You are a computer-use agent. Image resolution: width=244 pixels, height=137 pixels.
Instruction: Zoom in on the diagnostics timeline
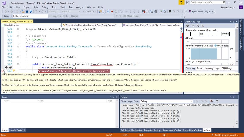pyautogui.click(x=193, y=26)
